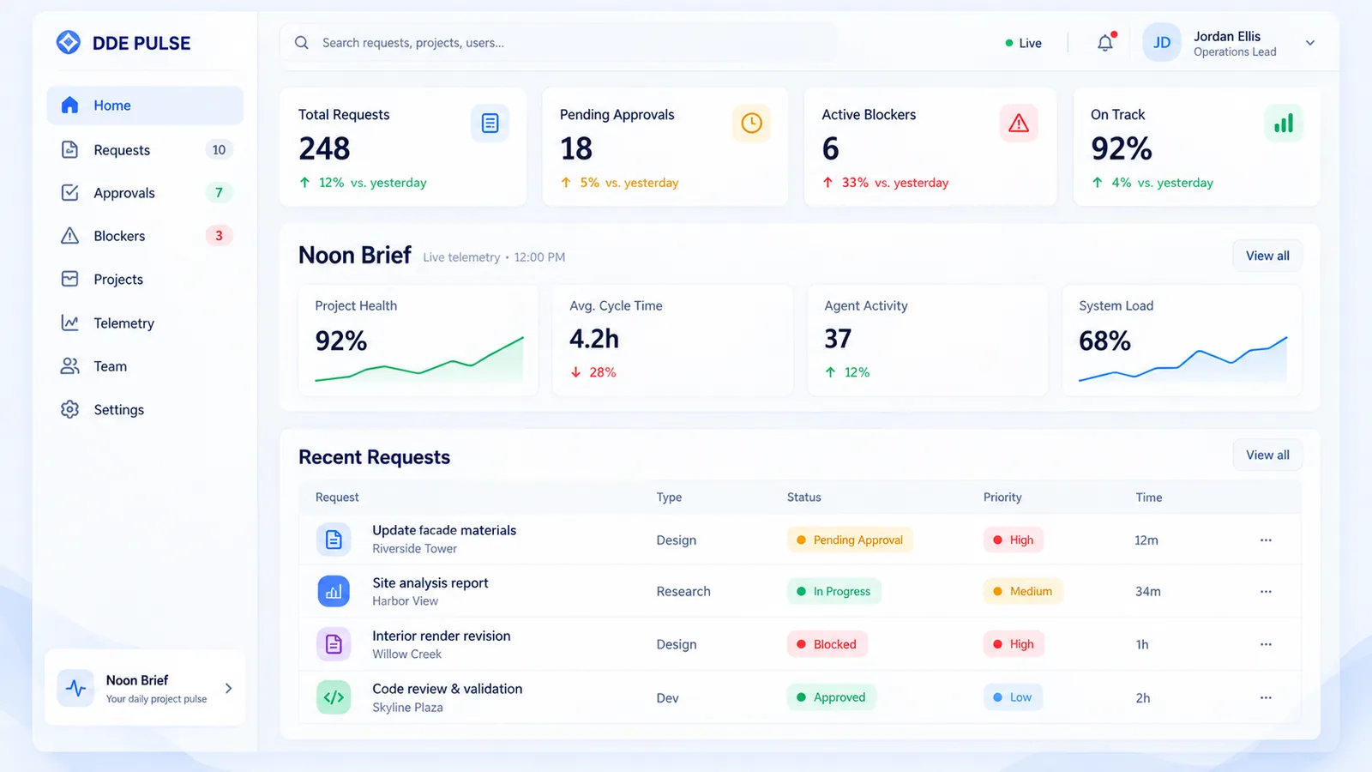The image size is (1372, 772).
Task: Click the search requests input field
Action: [558, 43]
